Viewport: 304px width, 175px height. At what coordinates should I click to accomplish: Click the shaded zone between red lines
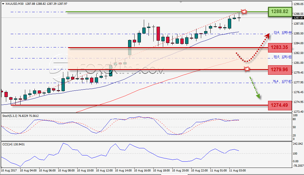tap(168, 58)
